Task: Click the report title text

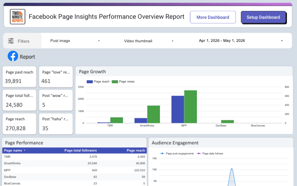Action: click(x=106, y=17)
